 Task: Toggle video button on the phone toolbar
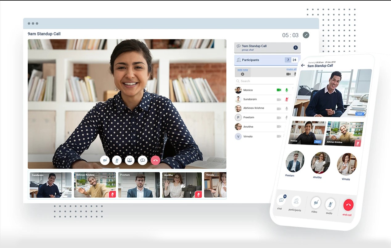tap(315, 203)
